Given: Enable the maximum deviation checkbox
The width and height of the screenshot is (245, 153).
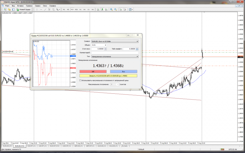Looking at the screenshot, I should pos(80,81).
